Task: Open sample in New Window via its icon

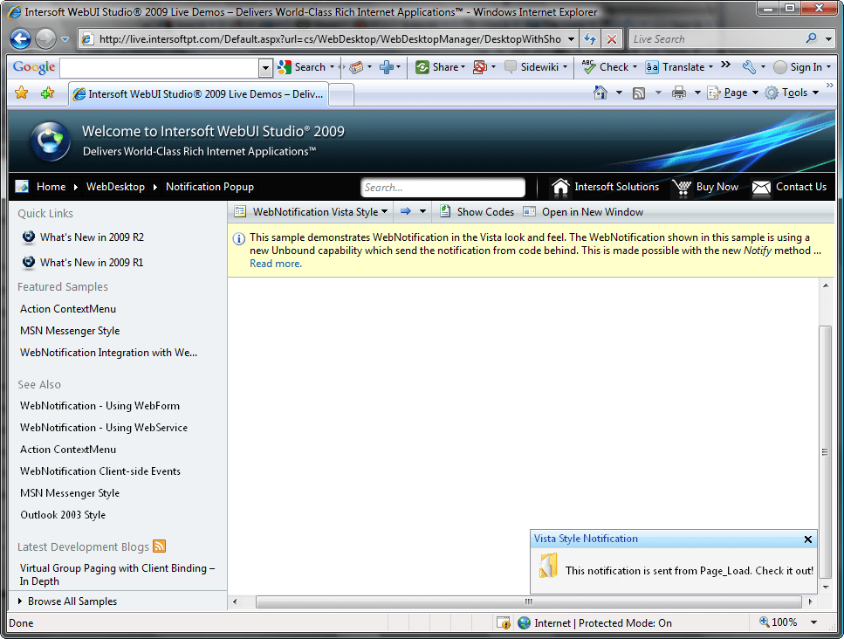Action: click(529, 211)
